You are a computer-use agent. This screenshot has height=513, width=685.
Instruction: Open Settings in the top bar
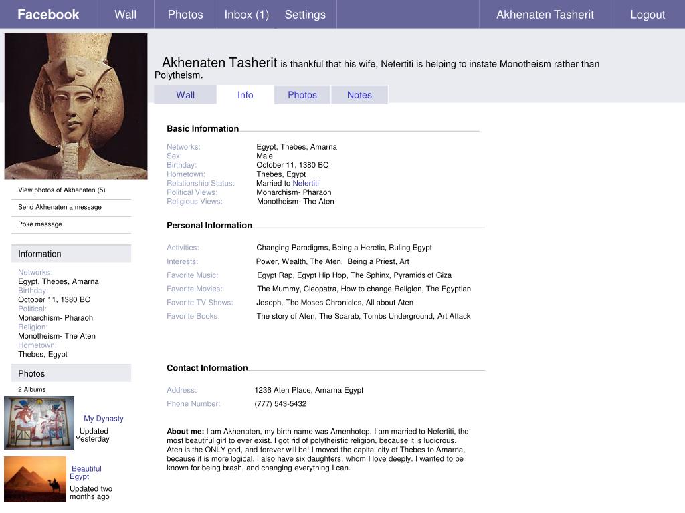[305, 15]
